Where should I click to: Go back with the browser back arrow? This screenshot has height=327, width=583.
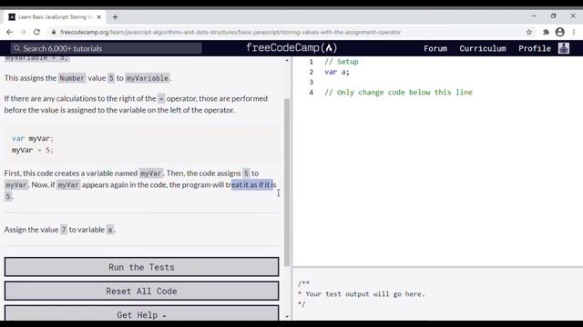pos(9,33)
